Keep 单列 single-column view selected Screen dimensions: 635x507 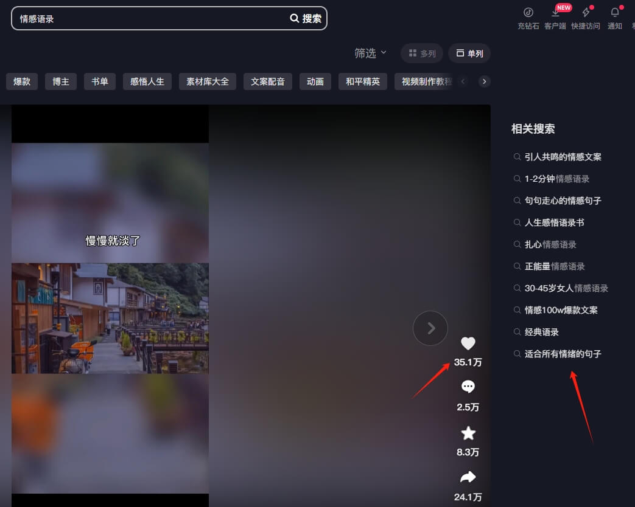(469, 53)
